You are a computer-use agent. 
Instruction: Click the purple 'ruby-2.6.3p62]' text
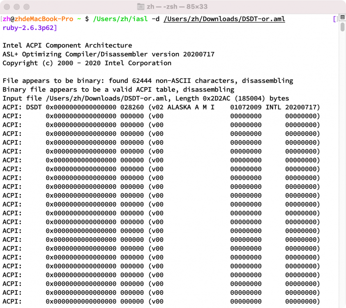point(30,28)
